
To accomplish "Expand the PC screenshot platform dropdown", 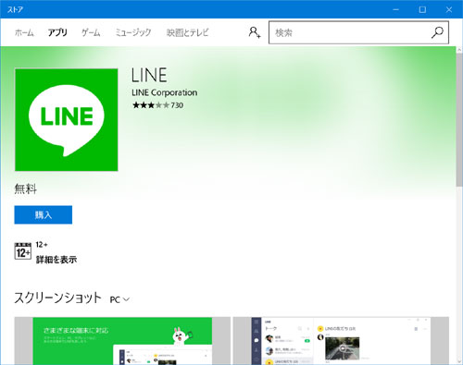I will (x=119, y=299).
